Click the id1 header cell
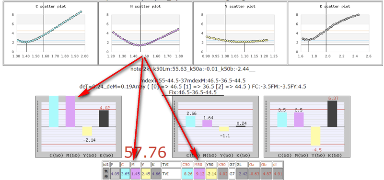The height and width of the screenshot is (180, 384). point(106,165)
